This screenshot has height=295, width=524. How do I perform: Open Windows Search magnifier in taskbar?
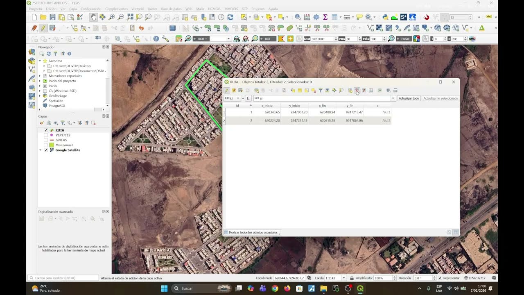[x=176, y=288]
